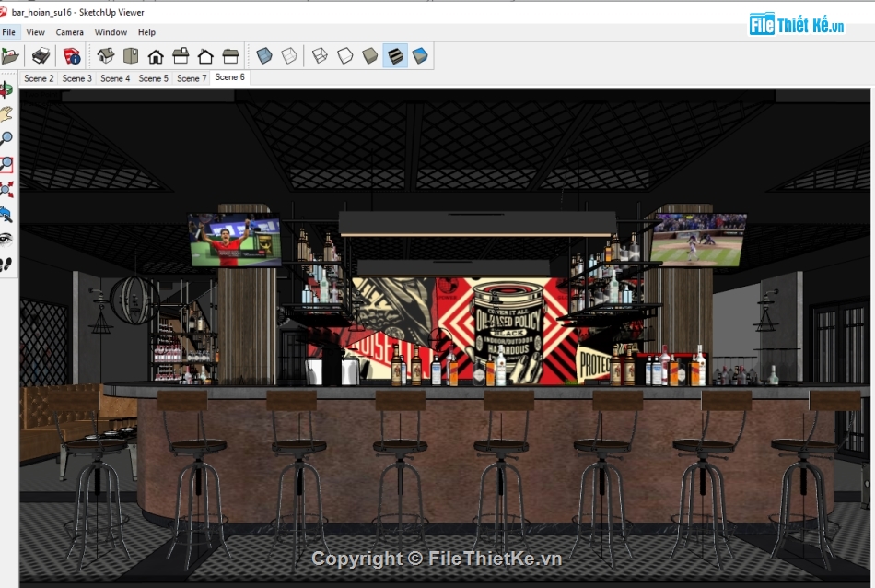Select Wireframe face style

320,56
